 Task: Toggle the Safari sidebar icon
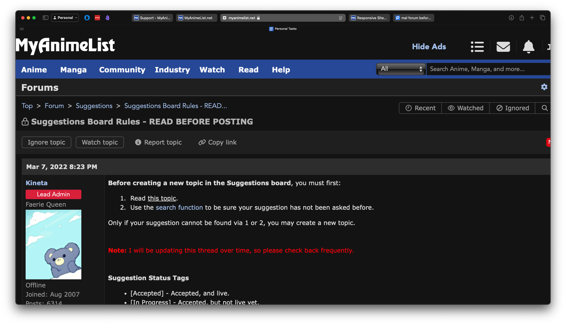pos(46,18)
